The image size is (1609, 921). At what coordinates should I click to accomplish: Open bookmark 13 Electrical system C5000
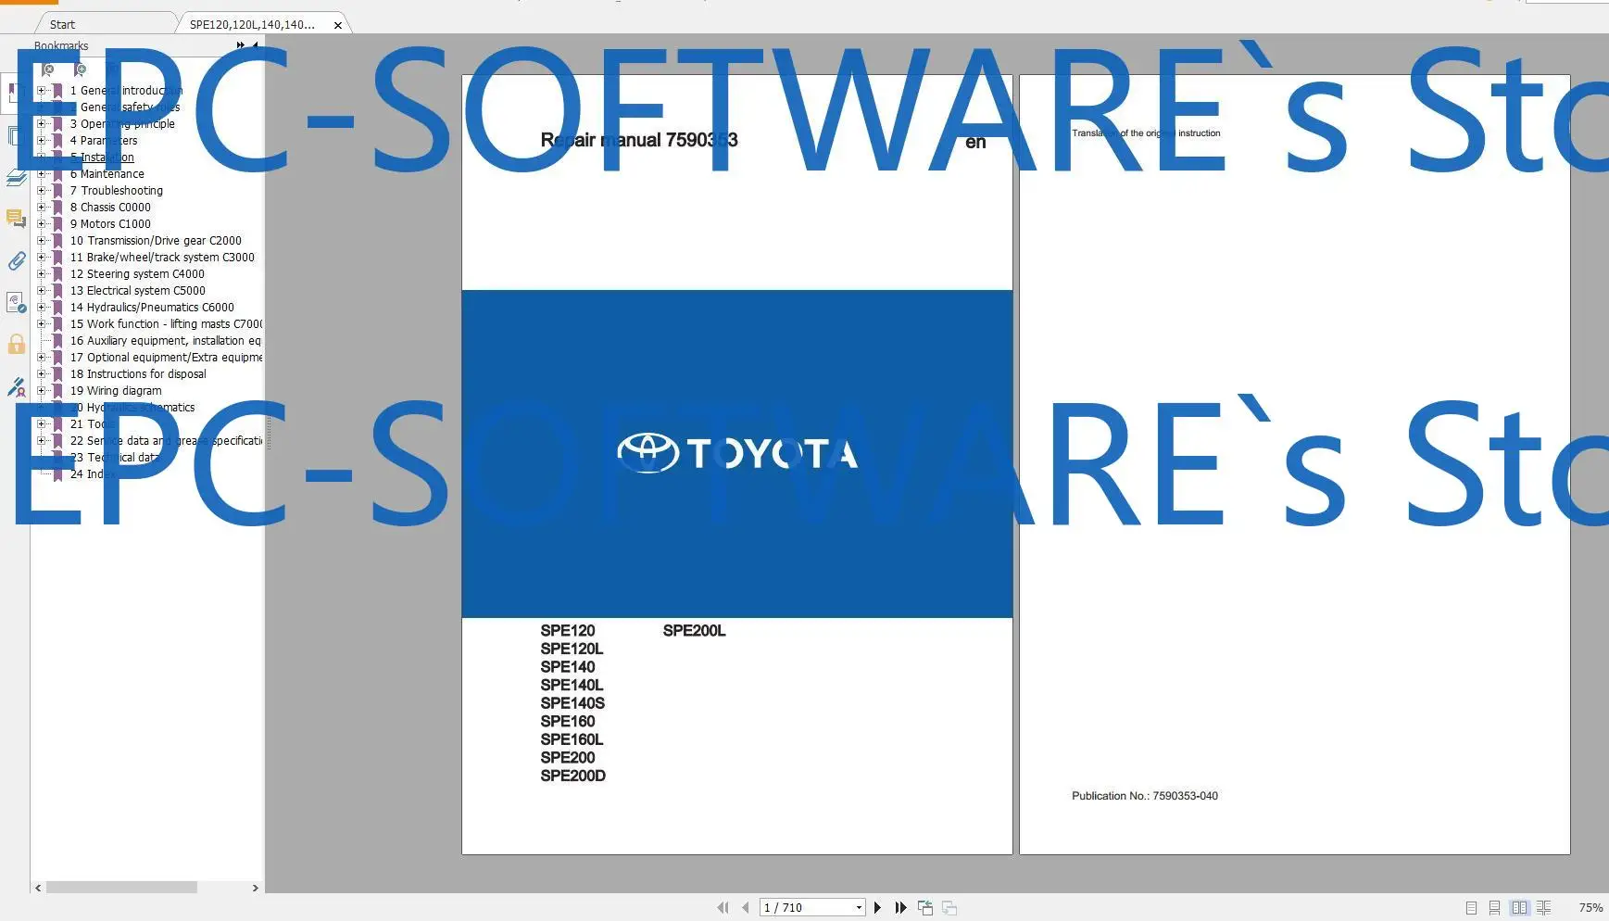click(x=138, y=291)
